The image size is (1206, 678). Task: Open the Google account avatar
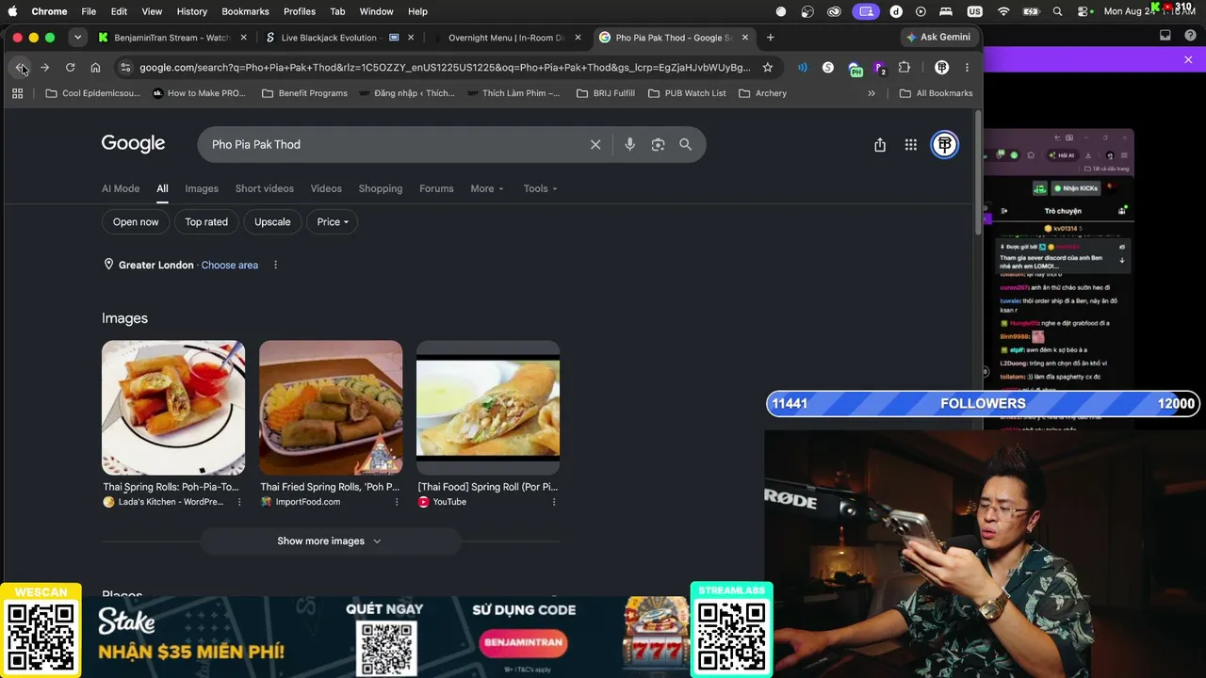945,144
